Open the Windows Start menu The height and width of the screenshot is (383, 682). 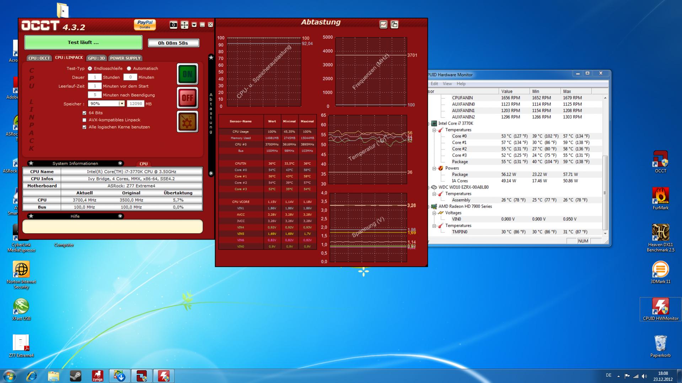(9, 376)
